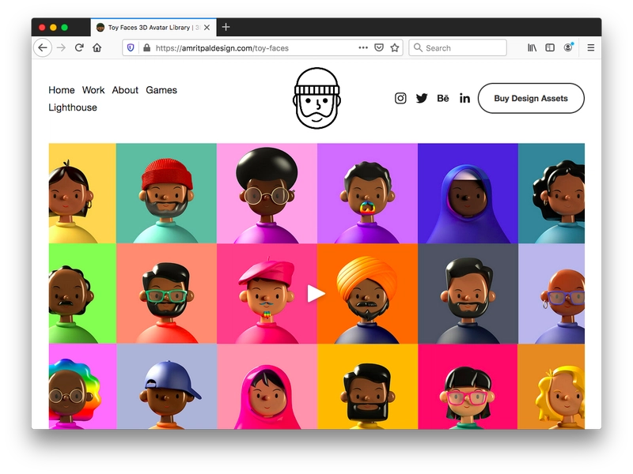Select bald avatar with purple glasses
Viewport: 633px width, 474px height.
click(x=552, y=294)
